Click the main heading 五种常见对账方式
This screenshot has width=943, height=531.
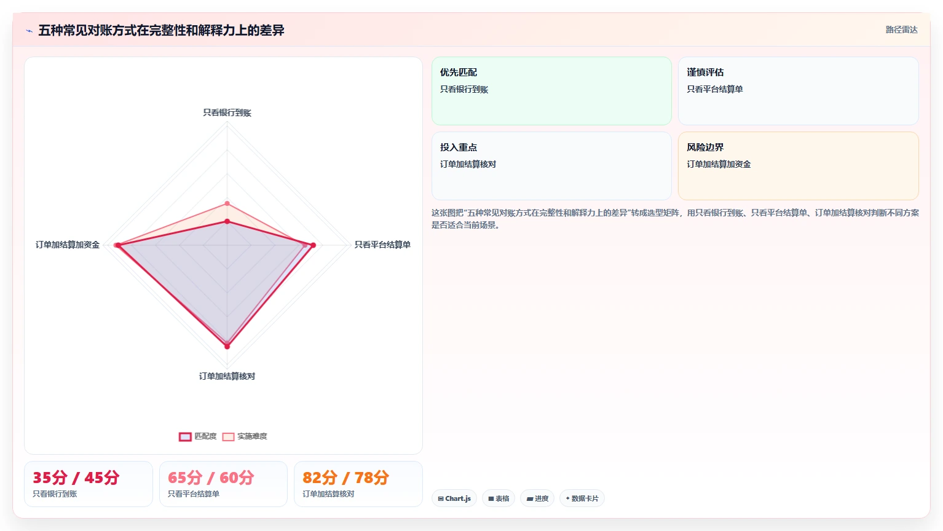(x=161, y=31)
